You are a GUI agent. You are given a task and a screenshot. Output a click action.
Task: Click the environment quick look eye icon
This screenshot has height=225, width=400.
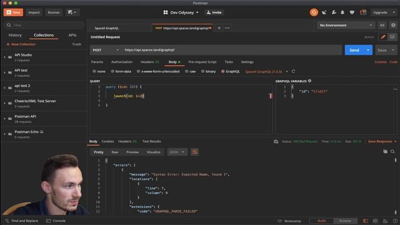pos(382,25)
